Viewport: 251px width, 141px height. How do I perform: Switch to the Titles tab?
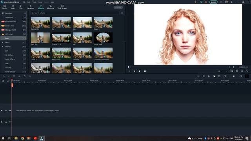(x=20, y=7)
